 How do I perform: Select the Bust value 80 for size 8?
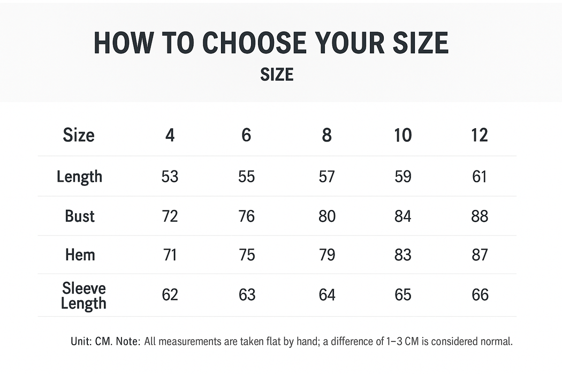point(326,216)
